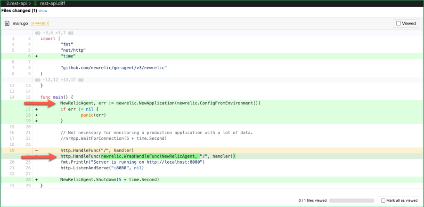Click the breadcrumb chevron after 2.rest-api
Viewport: 424px width, 207px height.
coord(29,3)
